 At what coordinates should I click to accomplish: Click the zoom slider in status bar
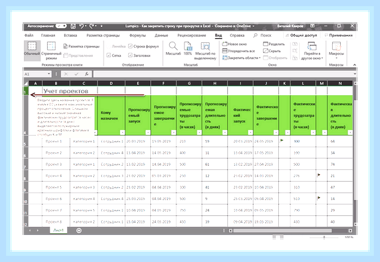coord(324,237)
